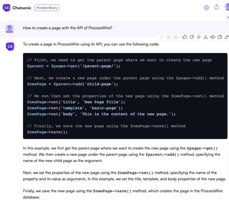Copy the response to clipboard
Image resolution: width=229 pixels, height=203 pixels.
tap(220, 37)
